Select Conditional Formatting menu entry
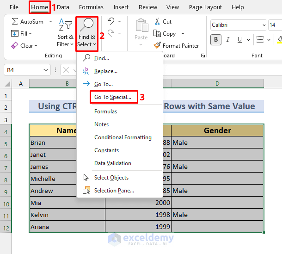The height and width of the screenshot is (254, 282). click(x=120, y=137)
